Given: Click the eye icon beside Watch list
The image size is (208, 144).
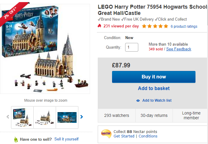Looking at the screenshot, I should click(x=138, y=100).
